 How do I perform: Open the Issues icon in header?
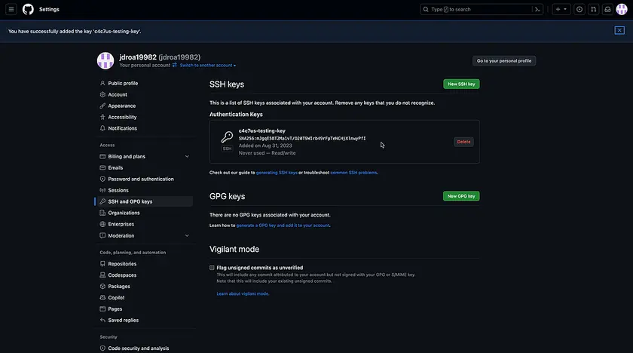pos(579,9)
